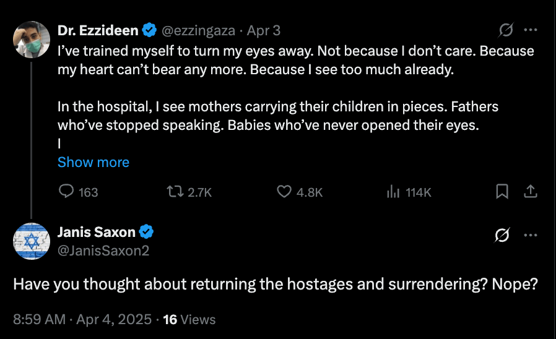Expand the post with Show more
This screenshot has width=556, height=339.
click(93, 162)
